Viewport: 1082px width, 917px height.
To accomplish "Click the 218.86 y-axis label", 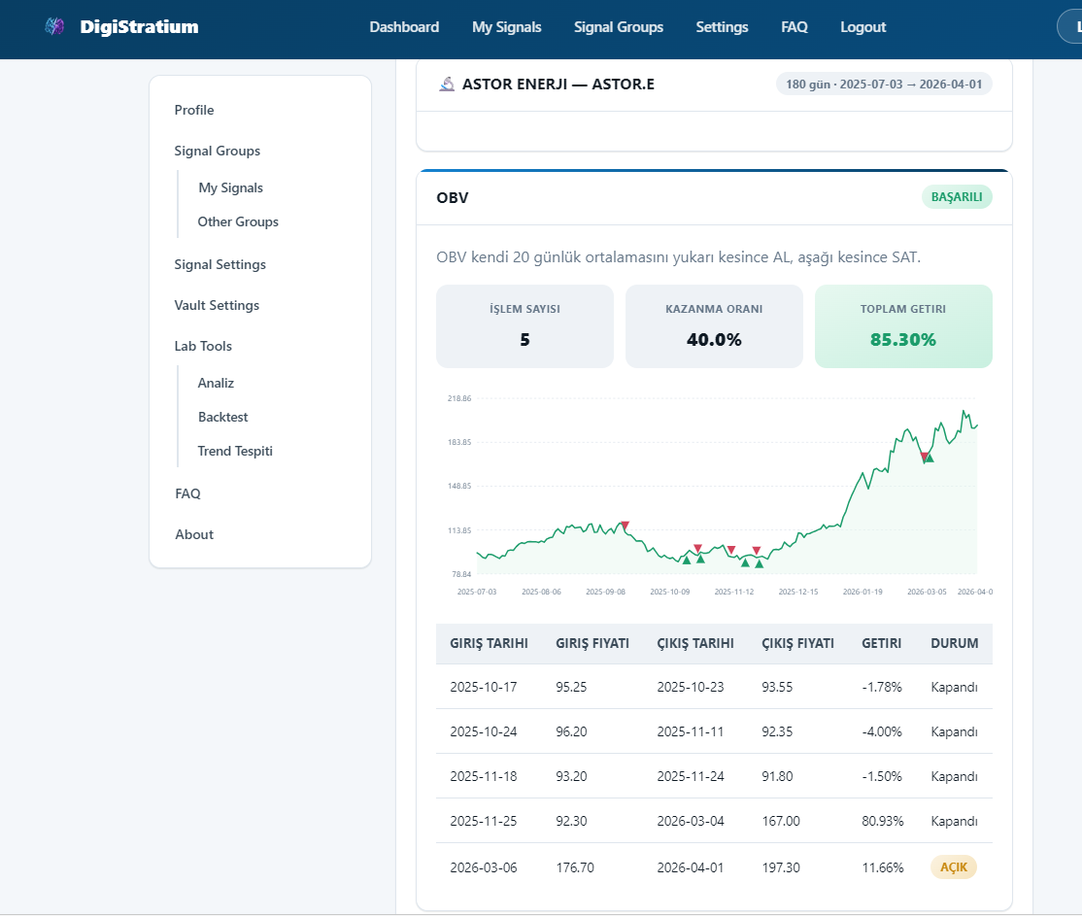I will coord(459,398).
